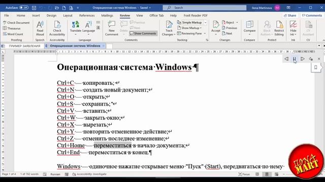325x182 pixels.
Task: Go to Previous change in Changes group
Action: pyautogui.click(x=230, y=28)
